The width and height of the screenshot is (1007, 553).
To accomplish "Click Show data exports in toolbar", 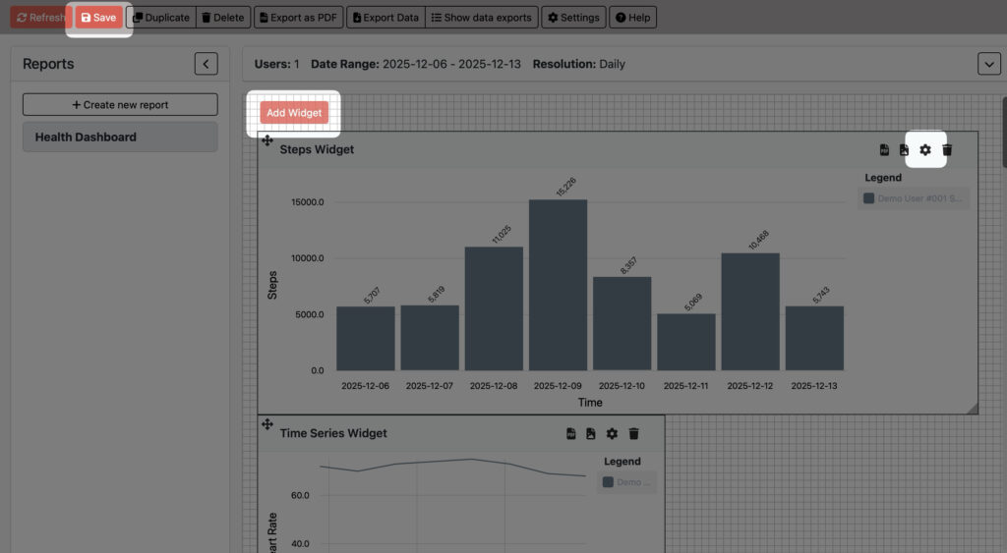I will point(483,18).
